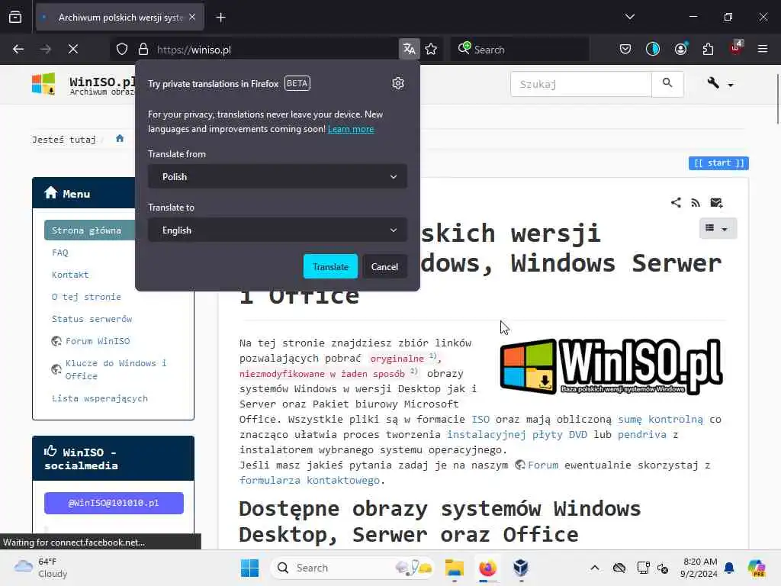The height and width of the screenshot is (586, 781).
Task: Open Lista wspierających menu item
Action: pos(100,398)
